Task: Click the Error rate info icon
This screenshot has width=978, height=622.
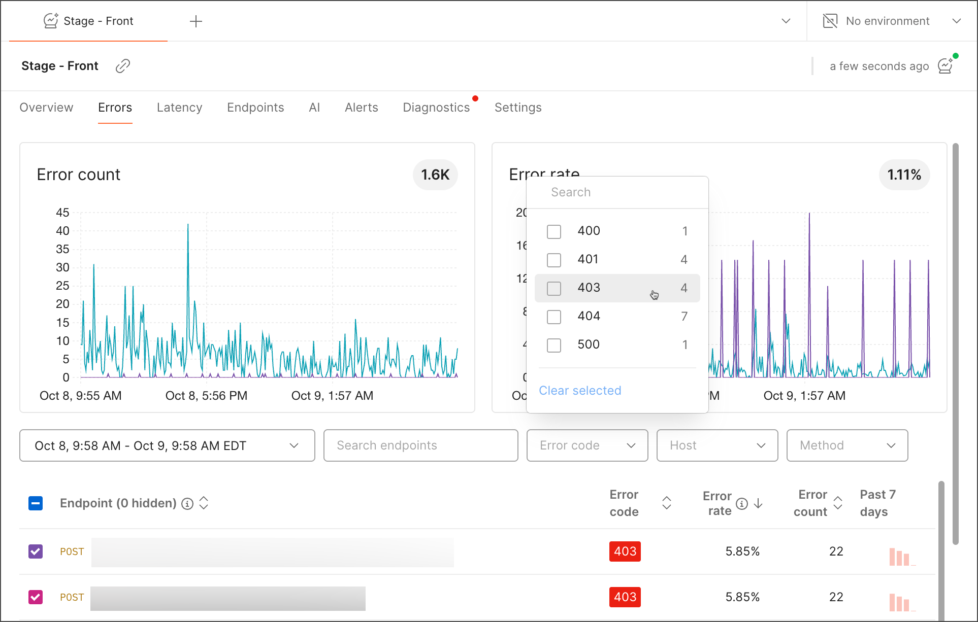Action: coord(742,503)
